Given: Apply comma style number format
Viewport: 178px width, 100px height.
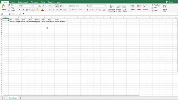Looking at the screenshot, I should [96, 10].
